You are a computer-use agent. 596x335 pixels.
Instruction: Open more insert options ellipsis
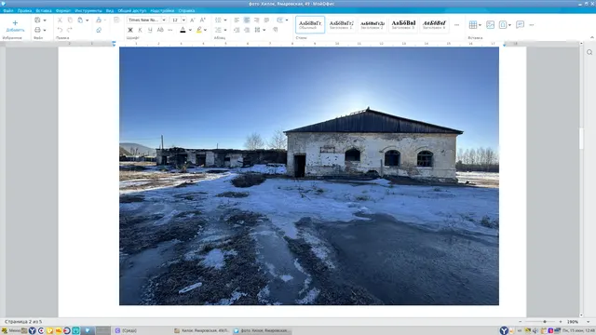tap(532, 25)
